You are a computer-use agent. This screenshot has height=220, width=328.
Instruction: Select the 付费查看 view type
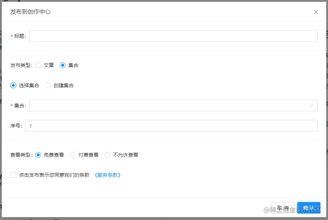click(x=73, y=154)
